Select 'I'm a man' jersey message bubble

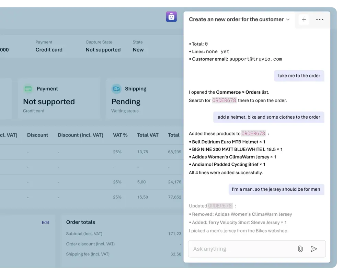pos(276,189)
